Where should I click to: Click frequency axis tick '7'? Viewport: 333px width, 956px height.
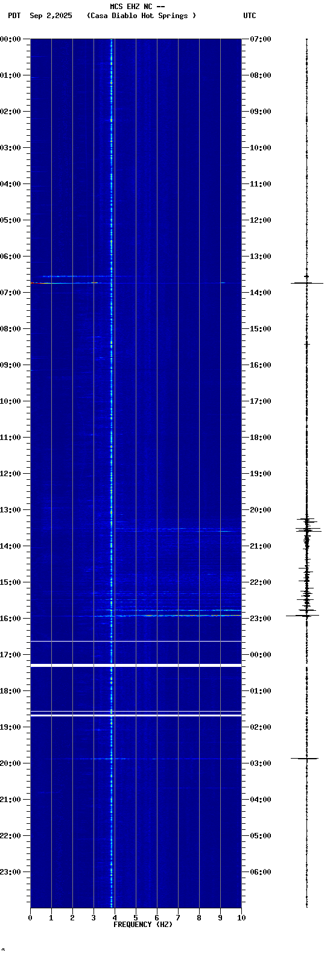tap(178, 918)
